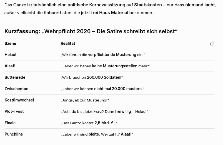Click the 'Plot-Twist' row label
Image resolution: width=223 pixels, height=145 pixels.
14,111
